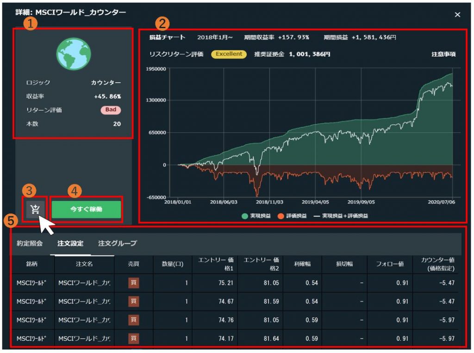Click the Excellent risk-return badge
This screenshot has height=353, width=474.
click(x=229, y=54)
